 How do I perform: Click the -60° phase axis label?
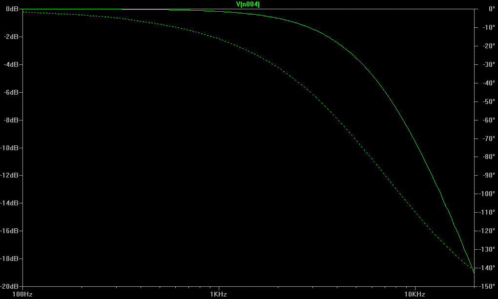[488, 120]
